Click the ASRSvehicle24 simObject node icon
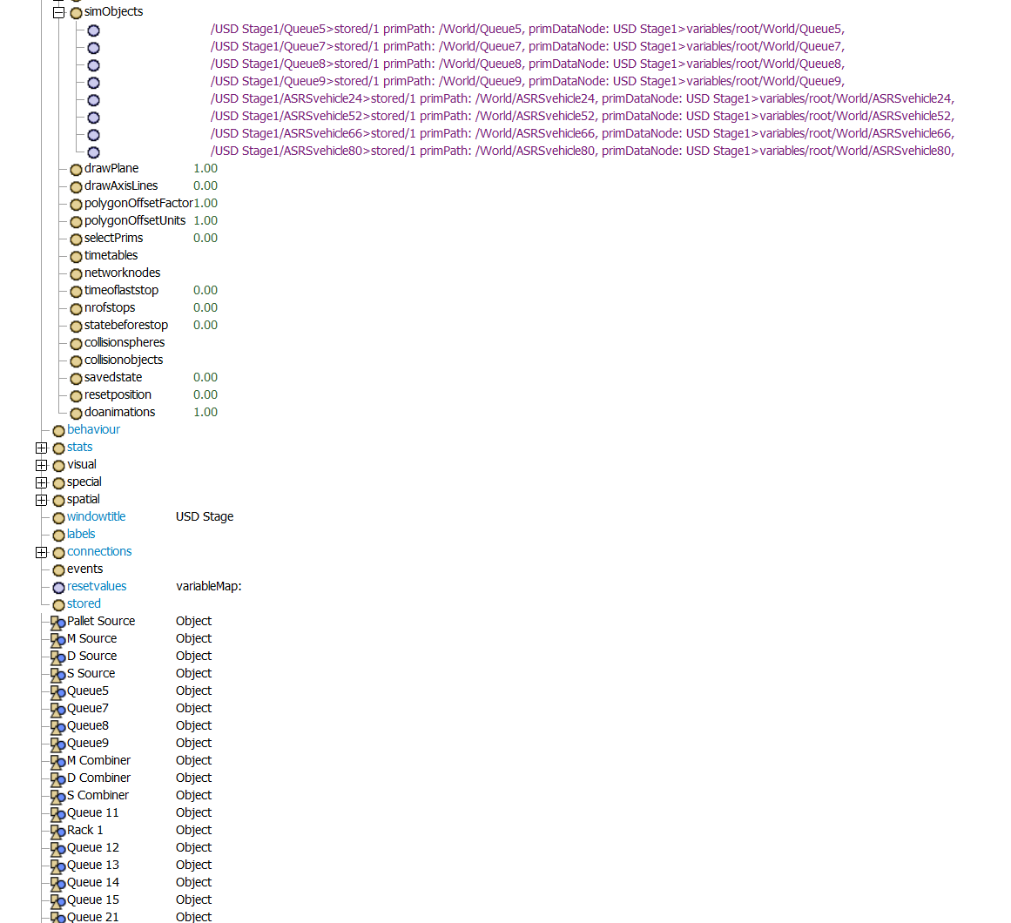This screenshot has width=1011, height=923. pos(93,100)
